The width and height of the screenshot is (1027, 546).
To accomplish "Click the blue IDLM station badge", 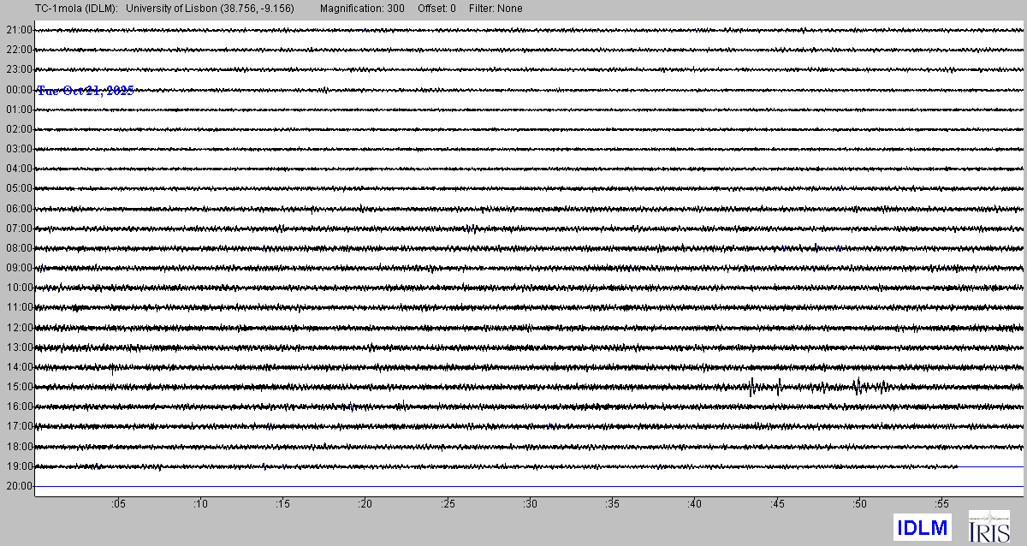I will pos(922,527).
